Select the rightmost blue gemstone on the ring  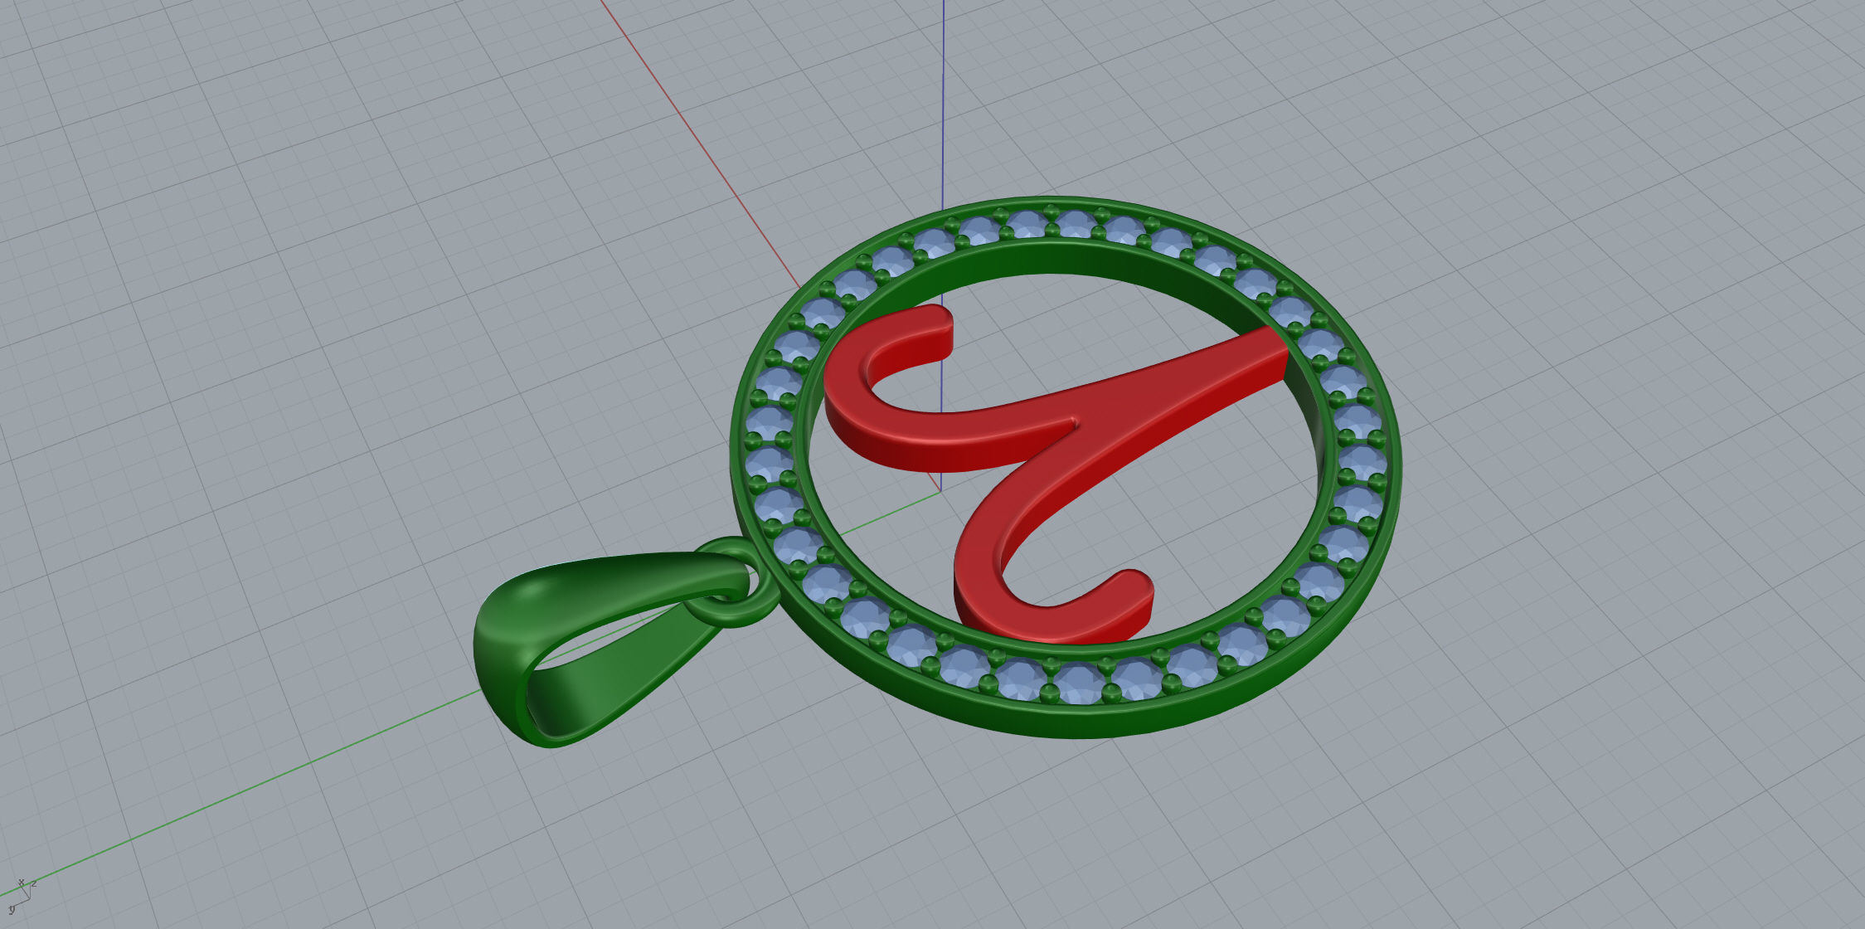tap(1361, 461)
